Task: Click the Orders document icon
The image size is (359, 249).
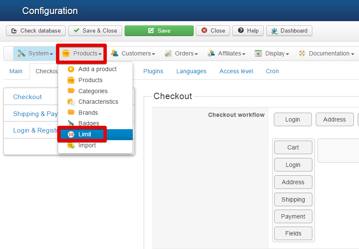Action: click(x=168, y=53)
